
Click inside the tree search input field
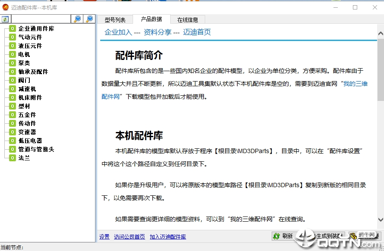click(41, 19)
